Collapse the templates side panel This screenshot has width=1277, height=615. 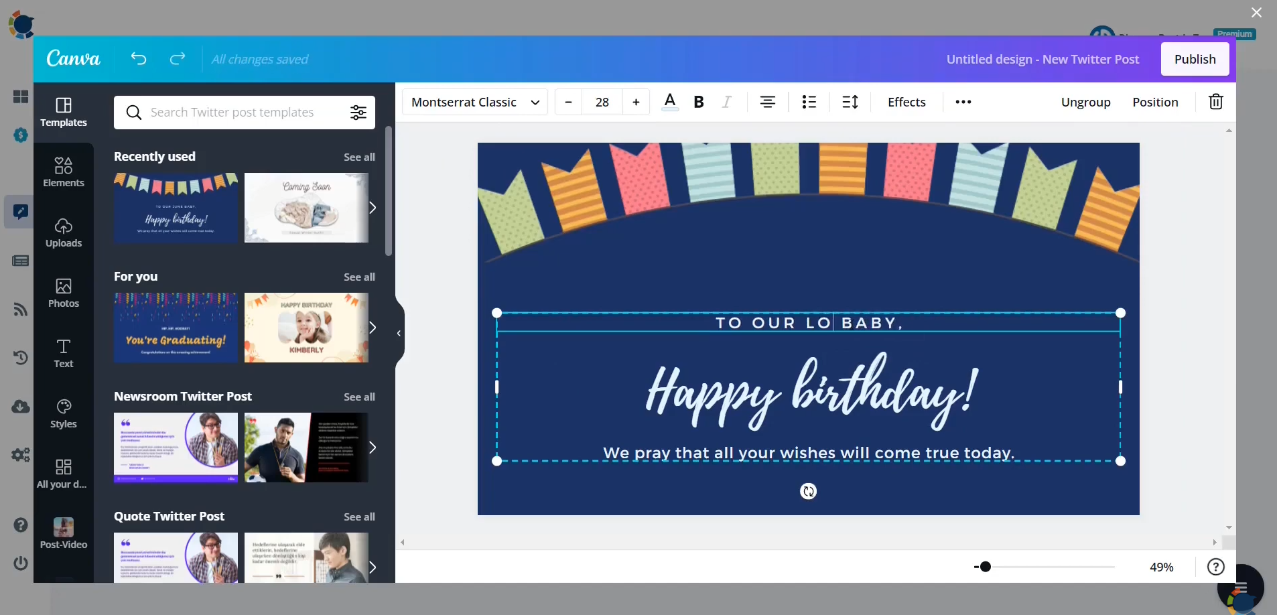(x=398, y=333)
